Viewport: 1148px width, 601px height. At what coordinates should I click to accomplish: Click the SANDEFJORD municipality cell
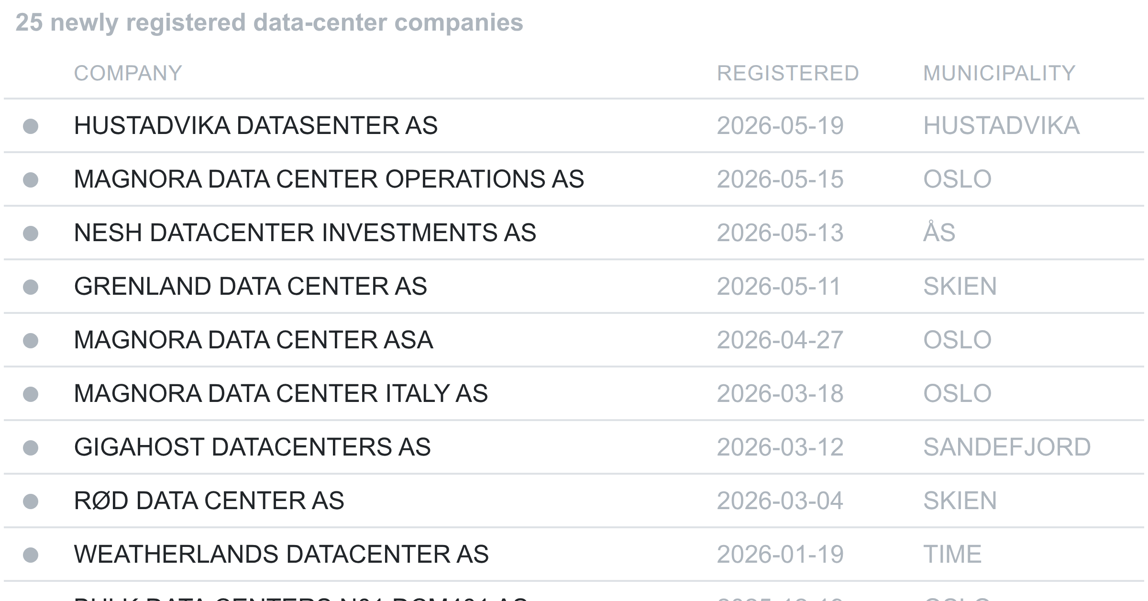(x=1007, y=447)
